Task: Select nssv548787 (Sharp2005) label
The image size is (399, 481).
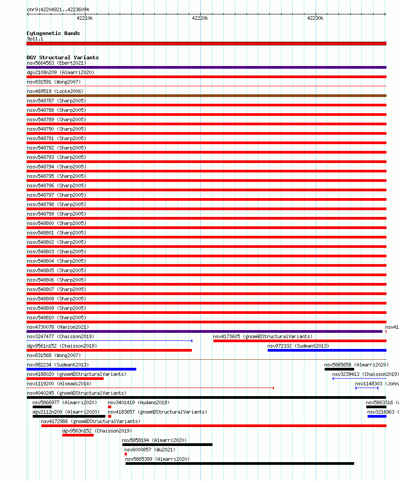Action: (x=56, y=101)
